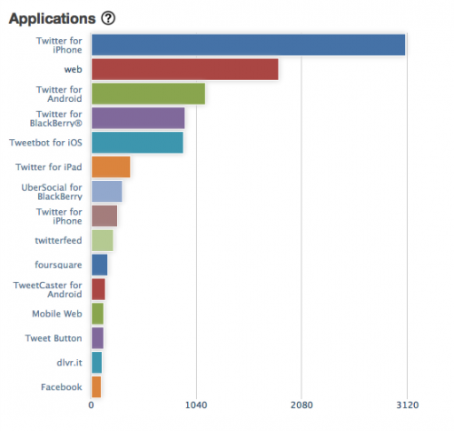Click the 'UberSocial for BlackBerry' label
This screenshot has height=431, width=454.
(x=52, y=192)
